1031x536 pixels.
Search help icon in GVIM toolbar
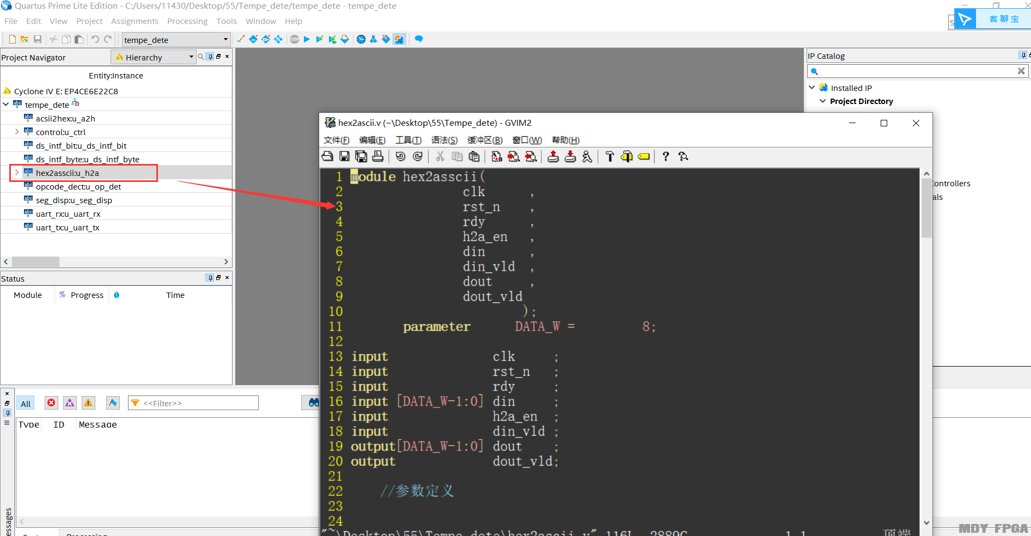(x=683, y=156)
